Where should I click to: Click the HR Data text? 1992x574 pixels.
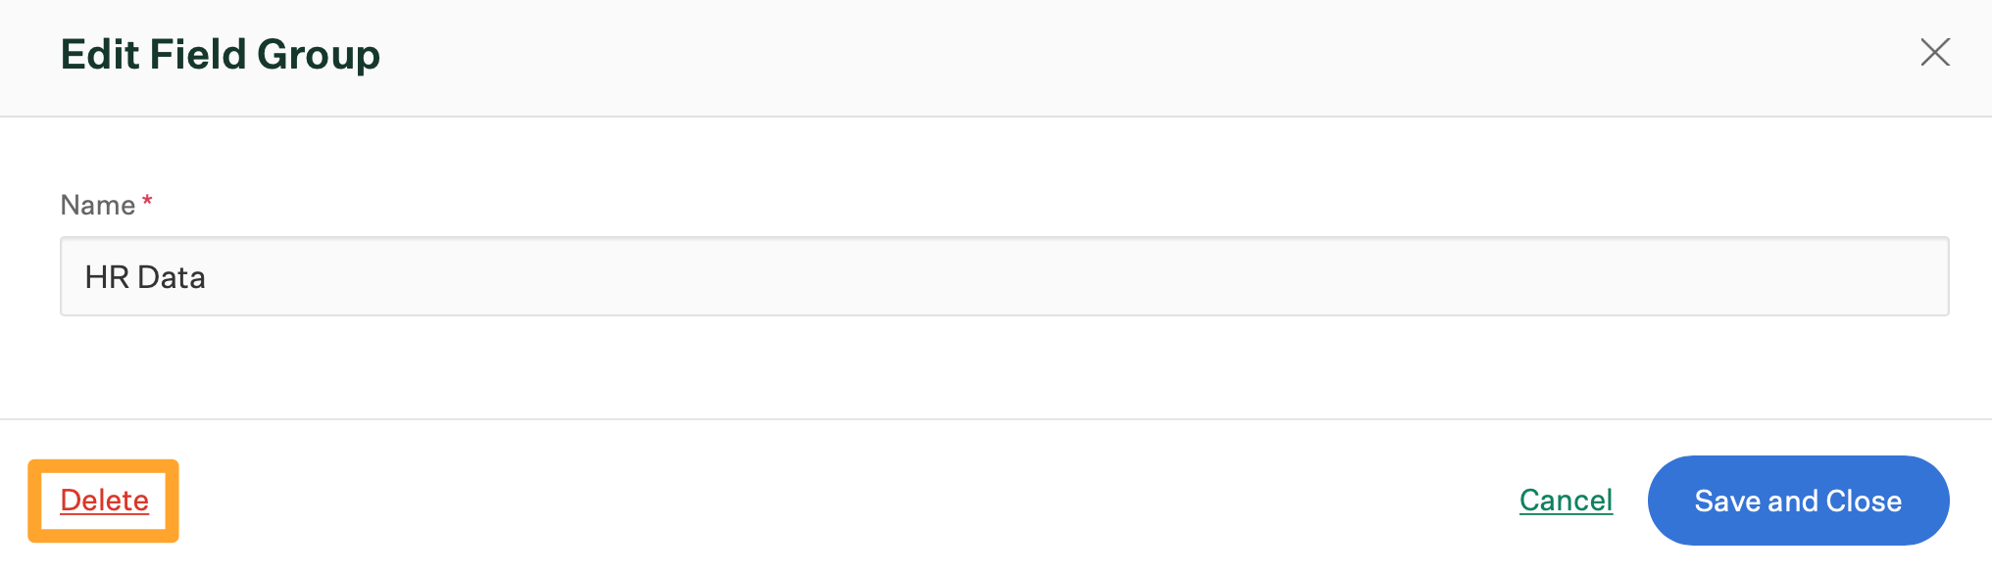[x=145, y=277]
